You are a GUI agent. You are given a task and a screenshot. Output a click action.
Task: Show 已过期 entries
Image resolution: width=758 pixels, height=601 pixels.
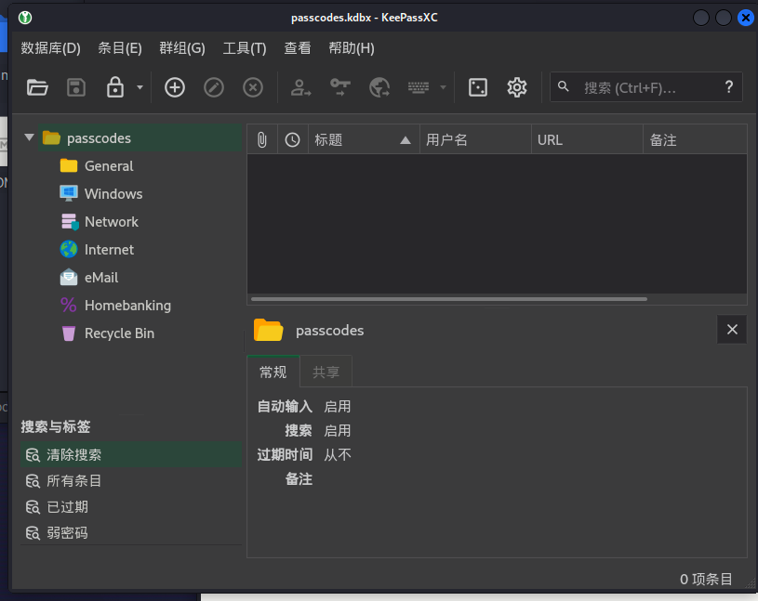pyautogui.click(x=131, y=507)
